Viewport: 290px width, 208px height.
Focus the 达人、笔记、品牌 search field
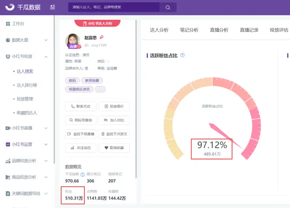click(x=114, y=7)
